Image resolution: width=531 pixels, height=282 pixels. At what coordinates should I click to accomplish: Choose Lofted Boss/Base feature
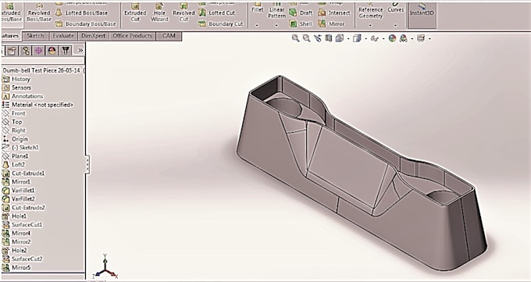(x=81, y=12)
